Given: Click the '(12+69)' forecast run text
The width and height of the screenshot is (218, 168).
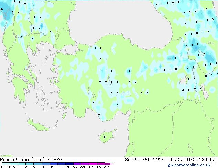Looking at the screenshot, I should (x=207, y=160).
